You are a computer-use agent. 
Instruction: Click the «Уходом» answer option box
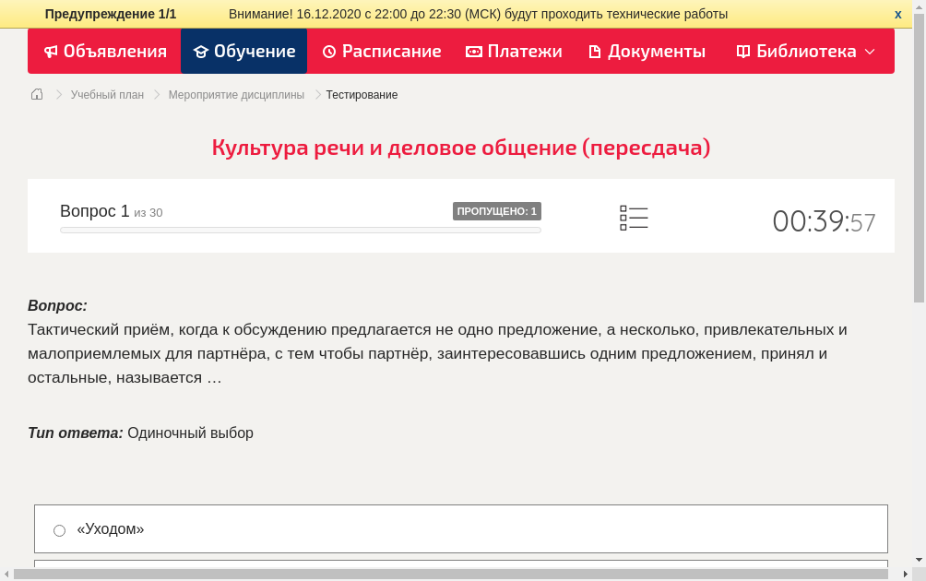[x=460, y=528]
